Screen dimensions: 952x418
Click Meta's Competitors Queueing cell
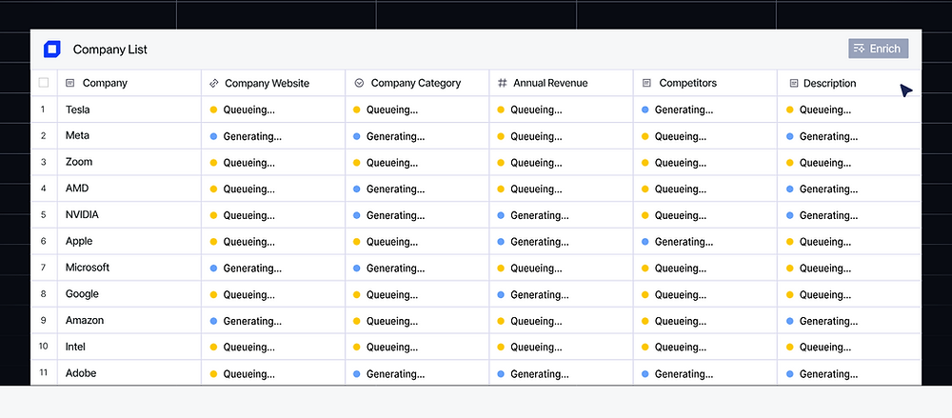click(x=704, y=136)
